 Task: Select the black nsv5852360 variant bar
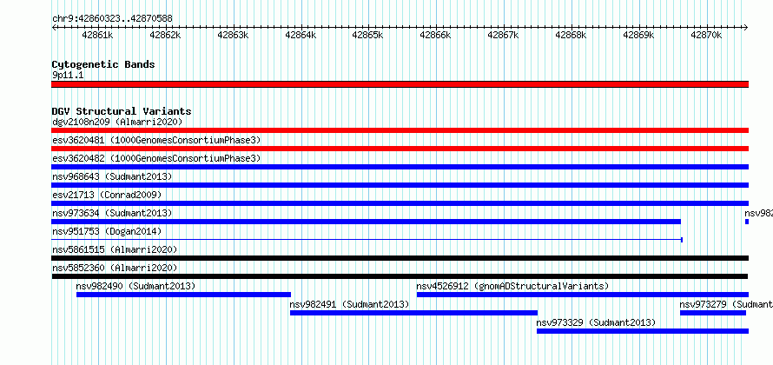coord(400,276)
